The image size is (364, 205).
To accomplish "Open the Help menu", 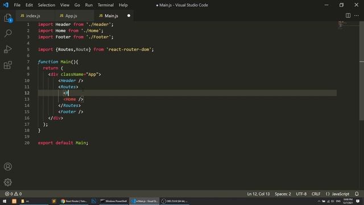I will click(x=123, y=5).
